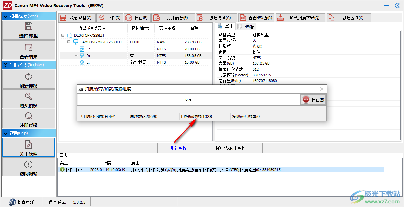
Task: Open an image with 打开镜像(F)
Action: click(x=173, y=18)
